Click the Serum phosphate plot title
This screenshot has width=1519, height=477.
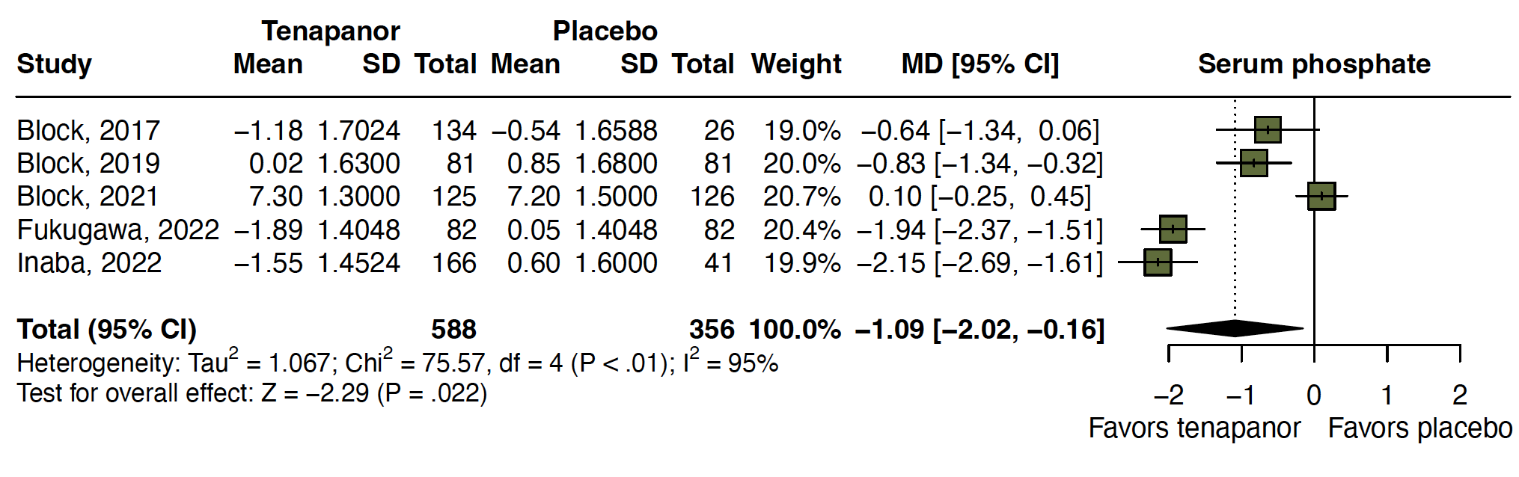pyautogui.click(x=1314, y=64)
